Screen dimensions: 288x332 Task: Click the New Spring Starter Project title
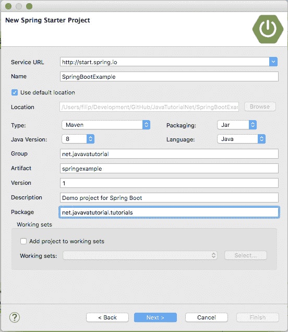(47, 20)
